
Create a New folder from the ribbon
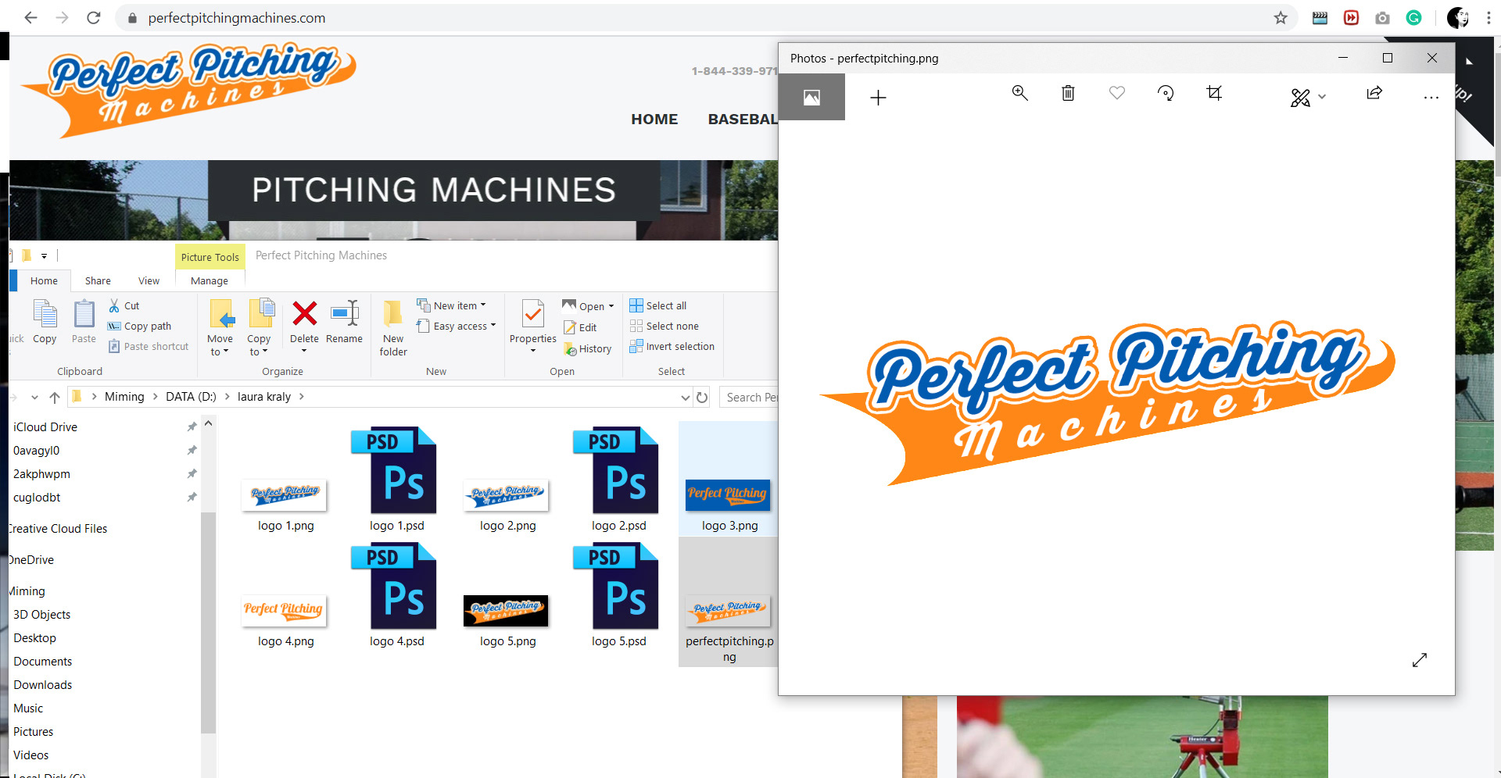393,328
